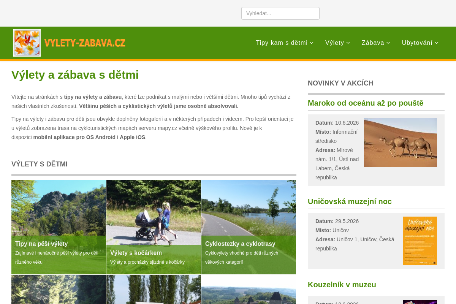This screenshot has height=304, width=456.
Task: Click the VYLETY-ZABAVA.CZ logo text
Action: point(85,43)
